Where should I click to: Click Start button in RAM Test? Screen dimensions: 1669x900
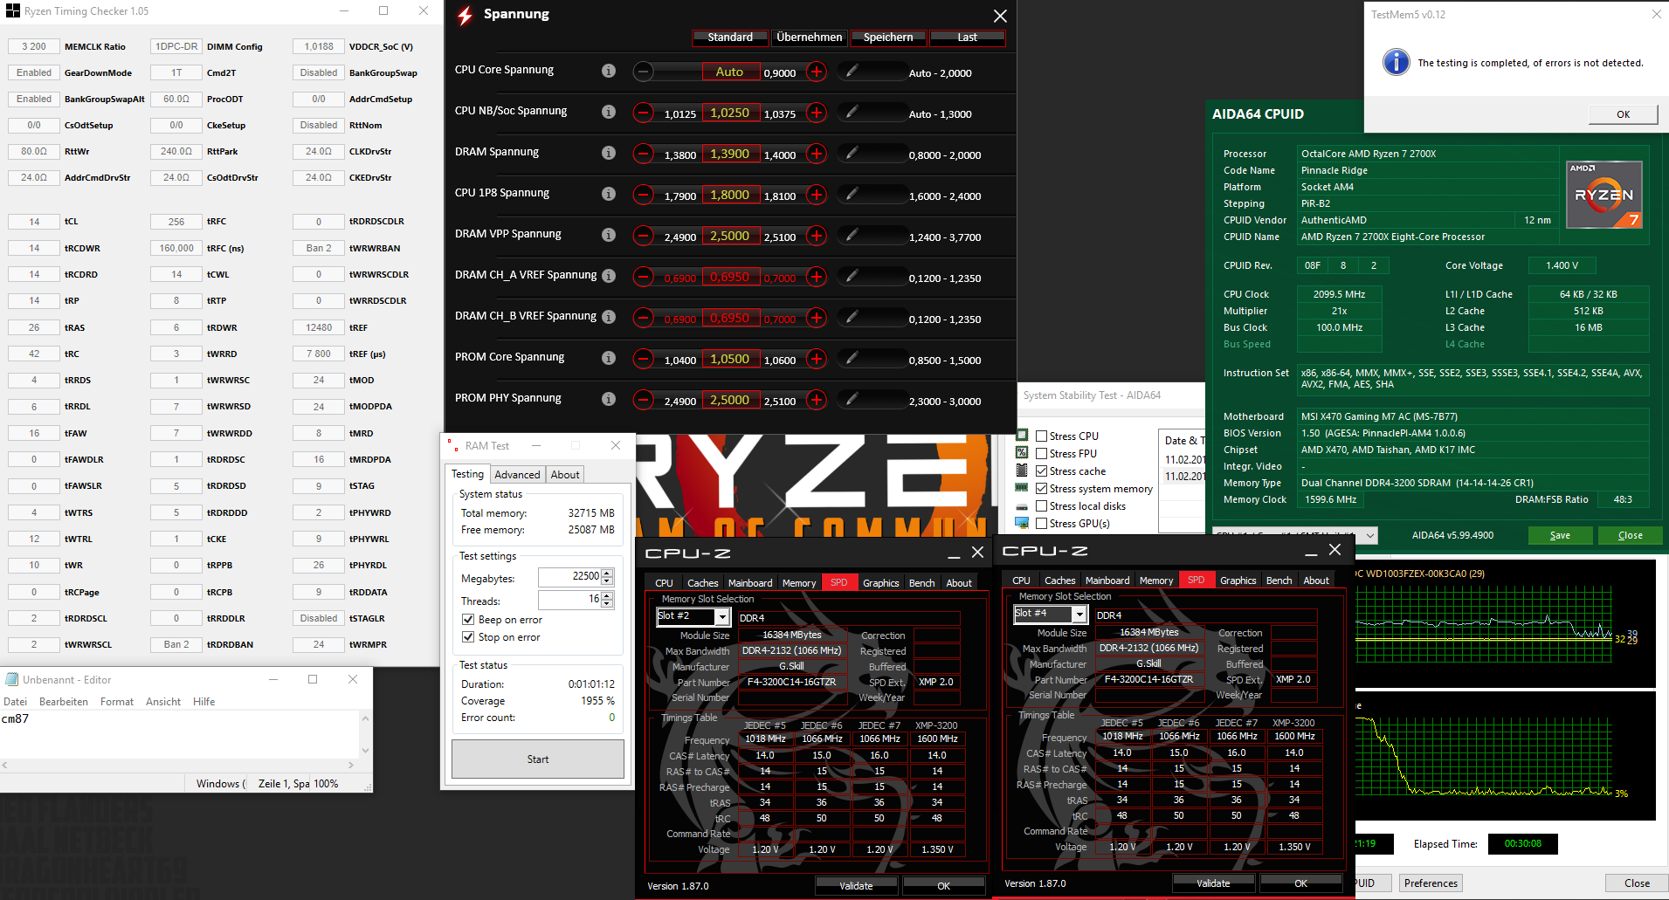538,759
